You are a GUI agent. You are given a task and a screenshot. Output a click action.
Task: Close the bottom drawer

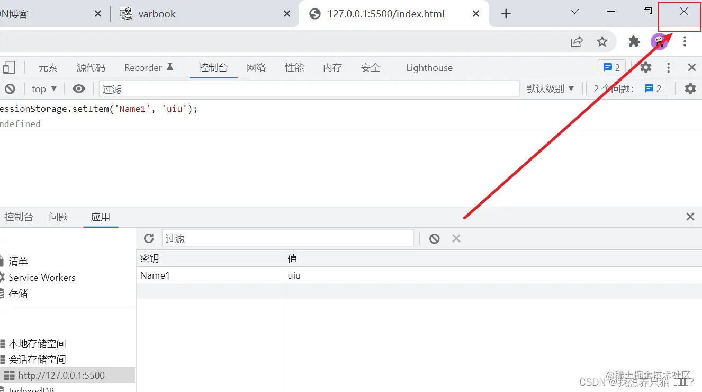690,217
